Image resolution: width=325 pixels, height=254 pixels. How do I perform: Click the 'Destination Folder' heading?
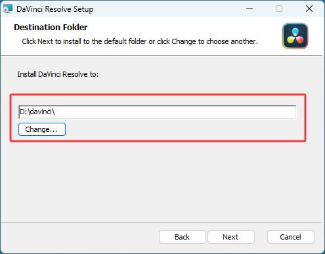pyautogui.click(x=51, y=28)
